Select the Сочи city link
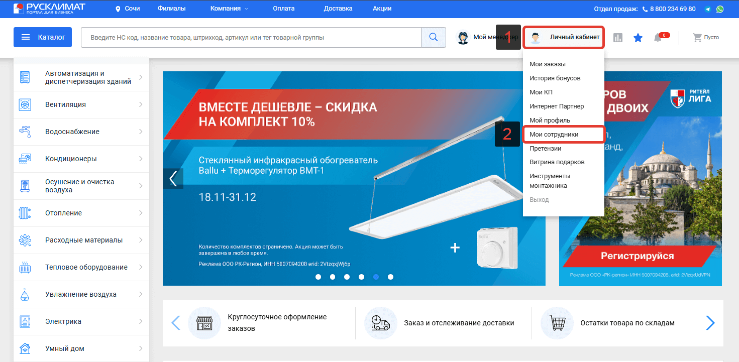 132,9
